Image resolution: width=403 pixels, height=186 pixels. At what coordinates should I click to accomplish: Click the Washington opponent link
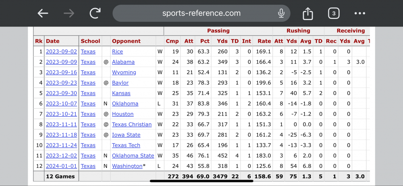(x=127, y=166)
